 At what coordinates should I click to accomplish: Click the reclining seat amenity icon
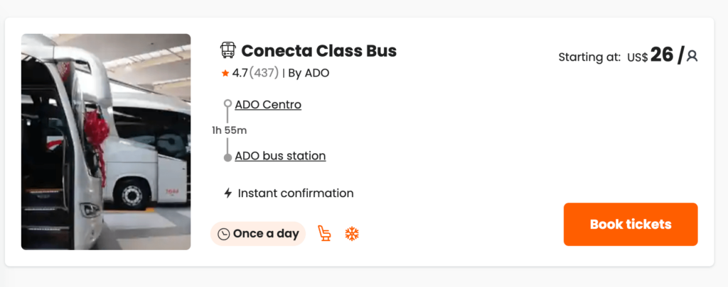click(324, 233)
